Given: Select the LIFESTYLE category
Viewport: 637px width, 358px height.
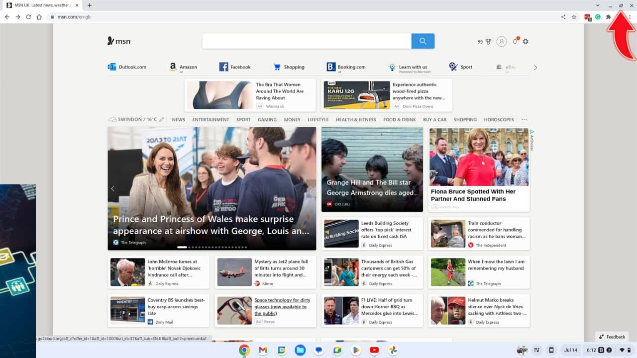Looking at the screenshot, I should coord(318,120).
